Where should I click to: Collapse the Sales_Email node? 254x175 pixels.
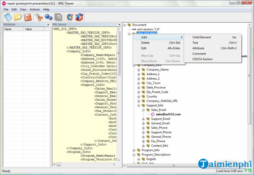click(x=144, y=110)
